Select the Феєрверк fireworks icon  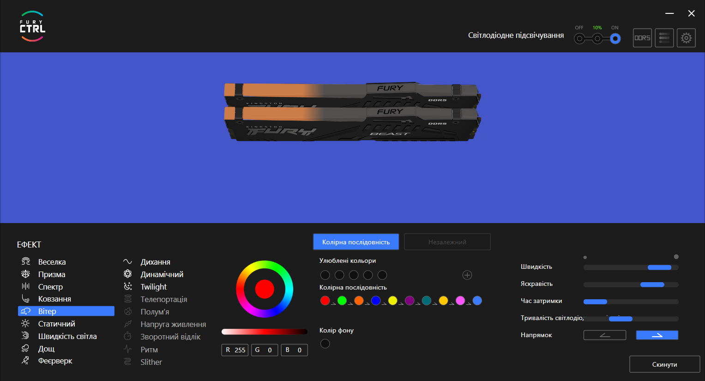point(26,360)
